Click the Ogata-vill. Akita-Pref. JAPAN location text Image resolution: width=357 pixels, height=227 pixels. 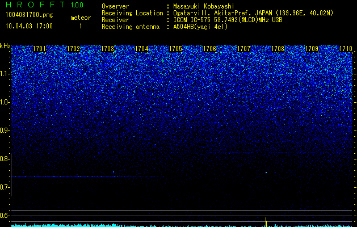point(252,13)
